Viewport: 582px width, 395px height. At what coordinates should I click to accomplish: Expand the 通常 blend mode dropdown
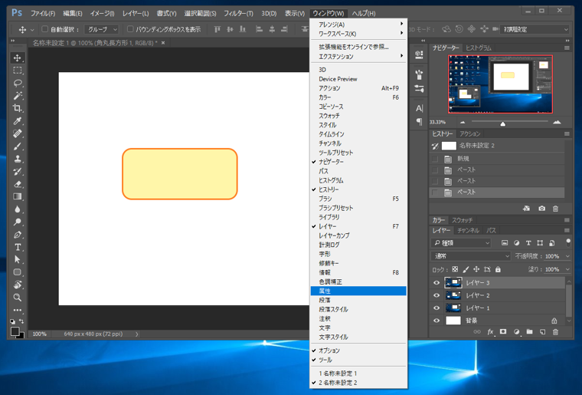click(470, 256)
